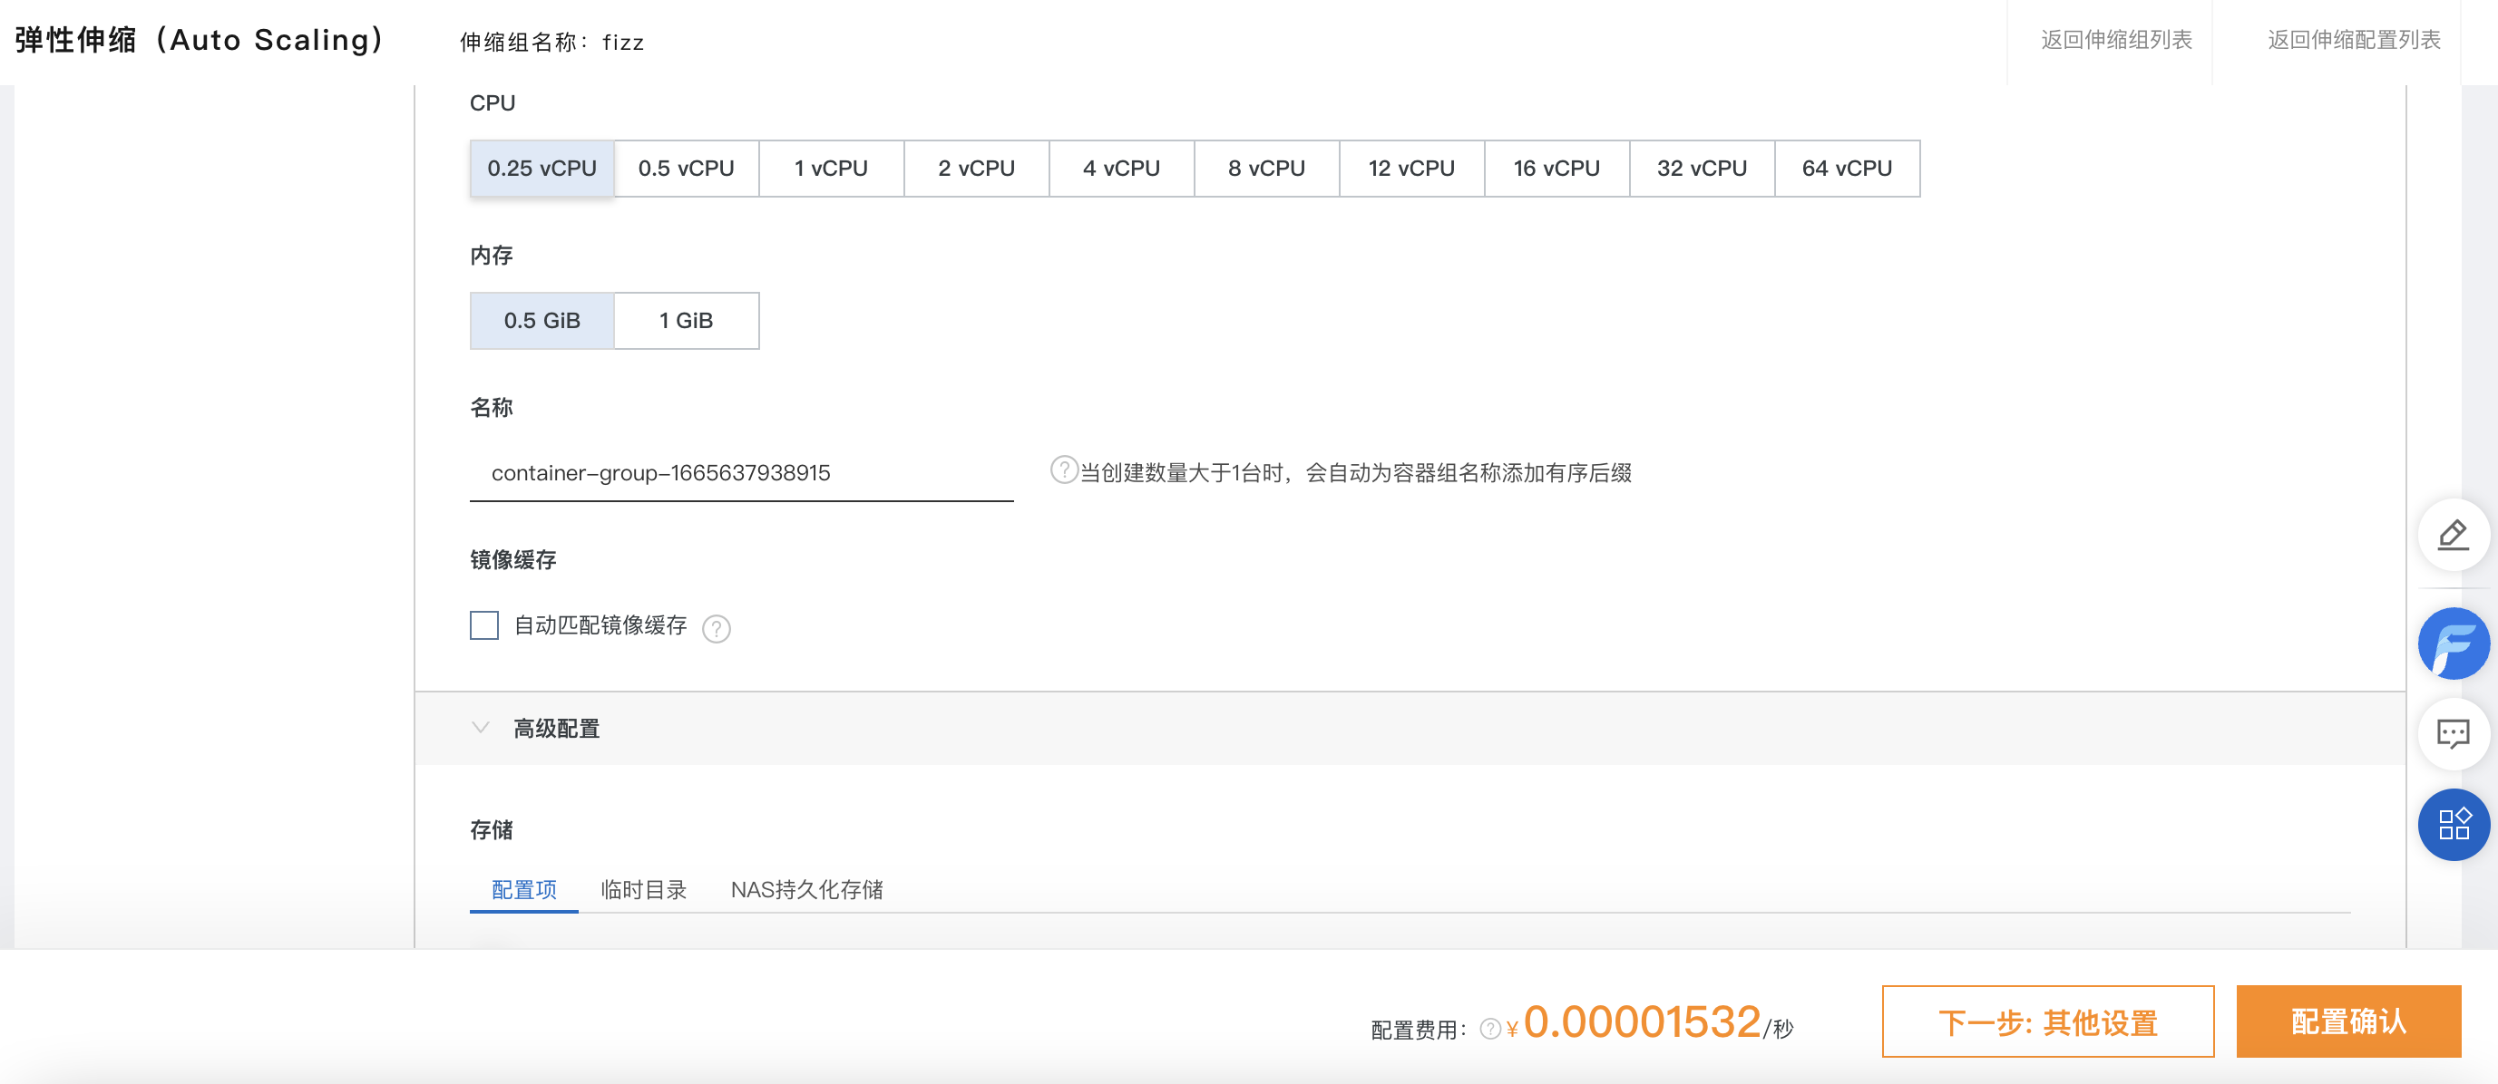
Task: Click the 伸缩组名称: fizz text
Action: point(551,42)
